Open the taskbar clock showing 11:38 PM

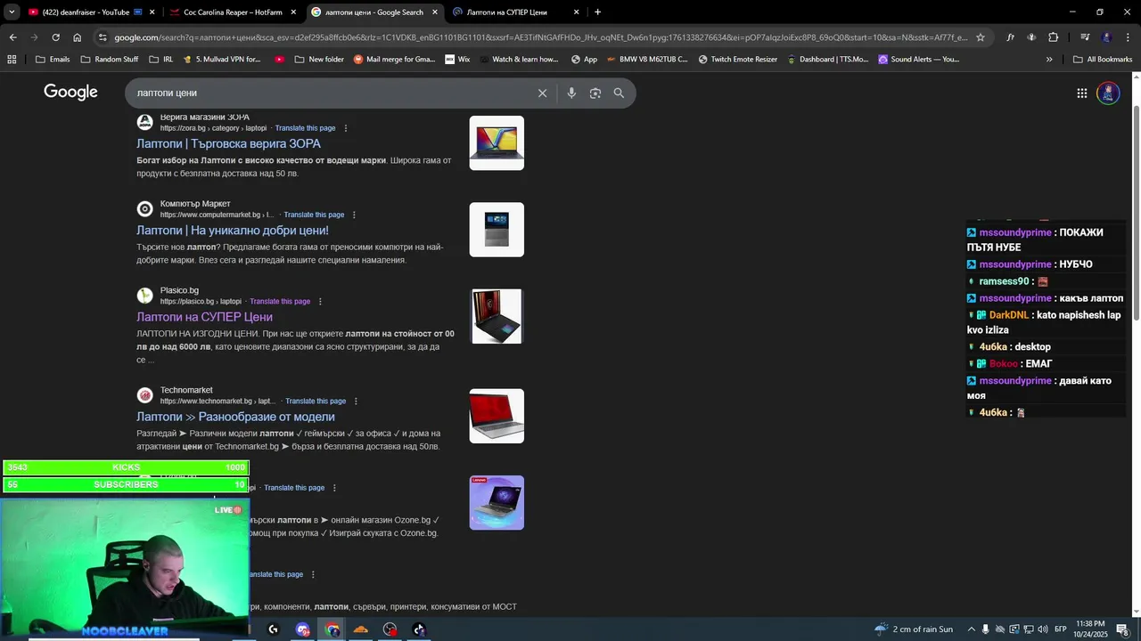point(1089,629)
